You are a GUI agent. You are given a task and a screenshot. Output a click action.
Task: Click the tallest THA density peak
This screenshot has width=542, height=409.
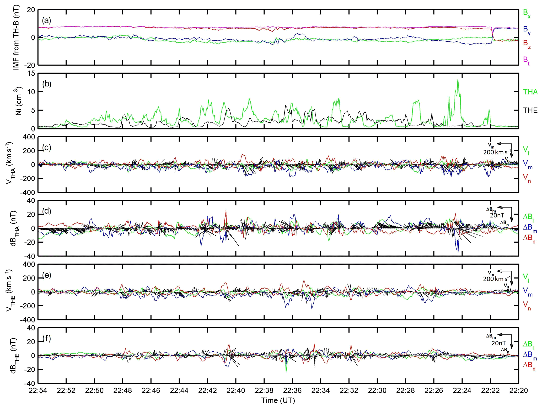(458, 80)
